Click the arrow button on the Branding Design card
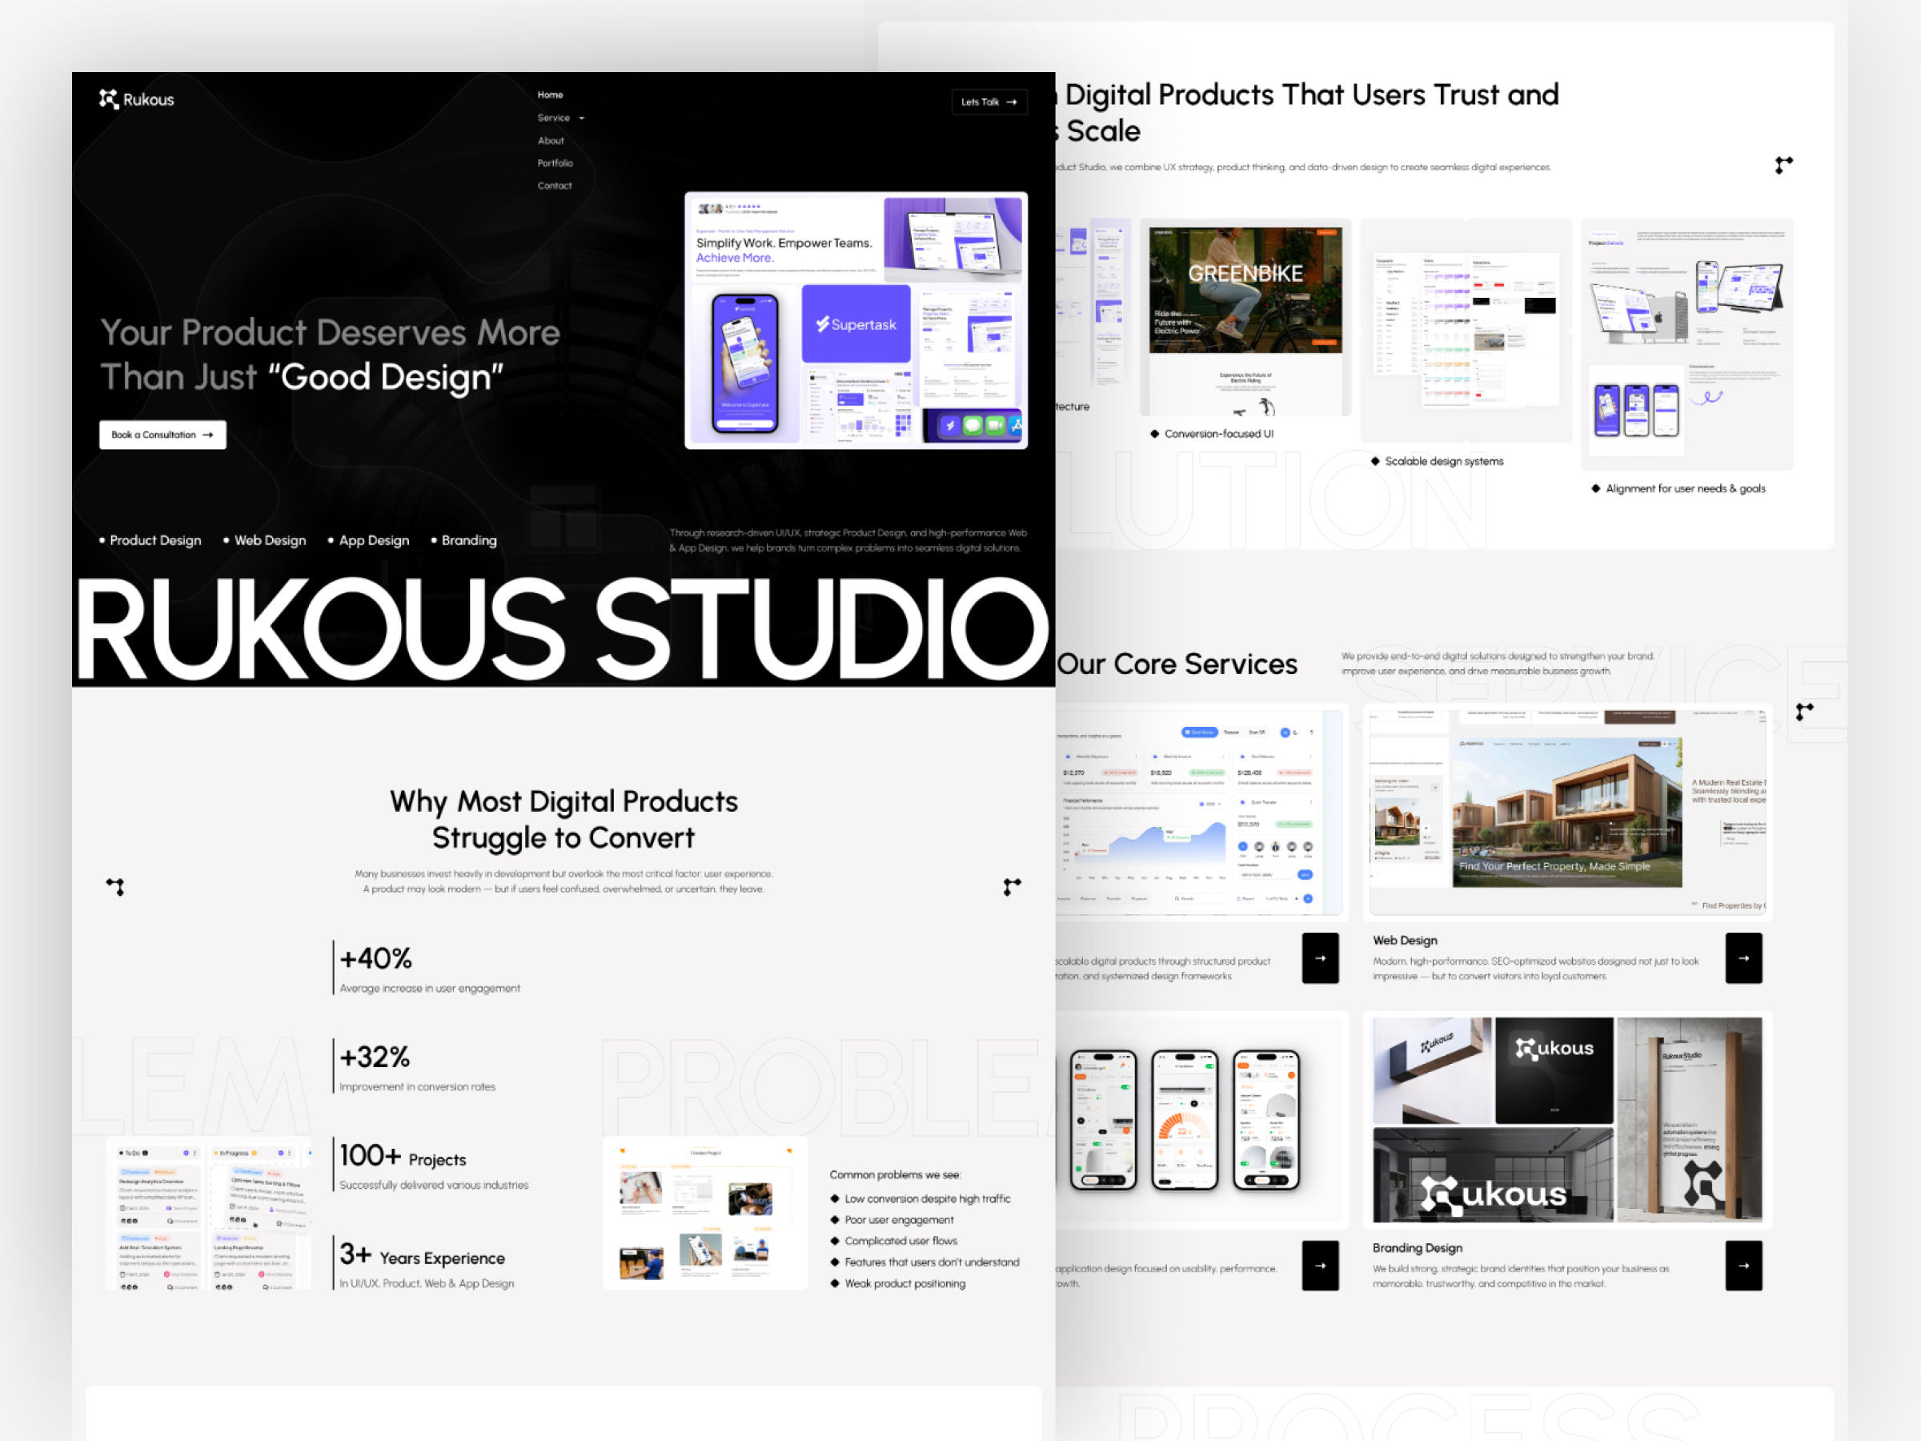The image size is (1921, 1441). [1744, 1266]
